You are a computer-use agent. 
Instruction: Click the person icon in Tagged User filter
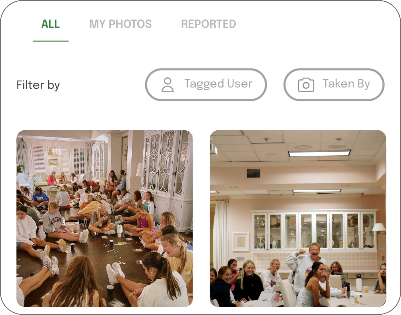(x=168, y=85)
